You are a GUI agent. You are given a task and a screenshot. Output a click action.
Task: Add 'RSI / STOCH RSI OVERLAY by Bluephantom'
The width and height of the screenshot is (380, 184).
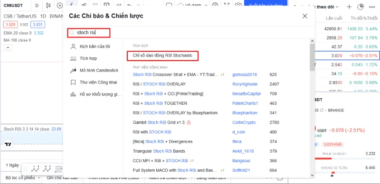pyautogui.click(x=175, y=113)
